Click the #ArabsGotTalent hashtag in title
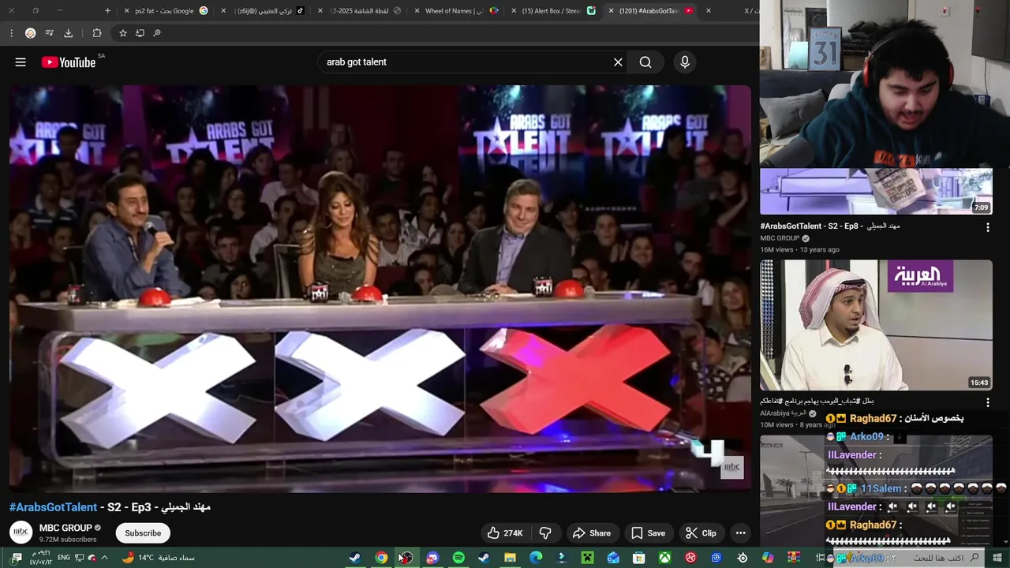Image resolution: width=1010 pixels, height=568 pixels. [x=53, y=507]
